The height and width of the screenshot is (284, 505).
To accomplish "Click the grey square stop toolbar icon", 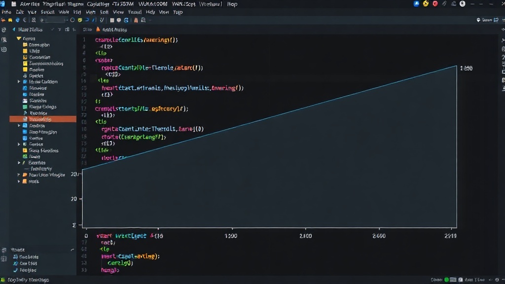I will pyautogui.click(x=112, y=20).
